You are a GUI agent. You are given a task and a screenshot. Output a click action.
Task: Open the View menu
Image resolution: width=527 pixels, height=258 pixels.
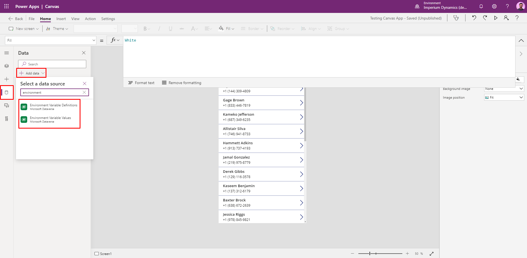75,18
